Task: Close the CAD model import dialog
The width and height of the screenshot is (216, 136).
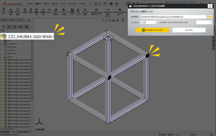Action: coord(210,6)
